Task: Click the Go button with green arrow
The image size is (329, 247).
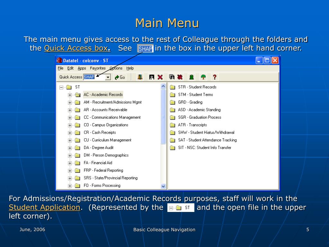Action: tap(120, 77)
